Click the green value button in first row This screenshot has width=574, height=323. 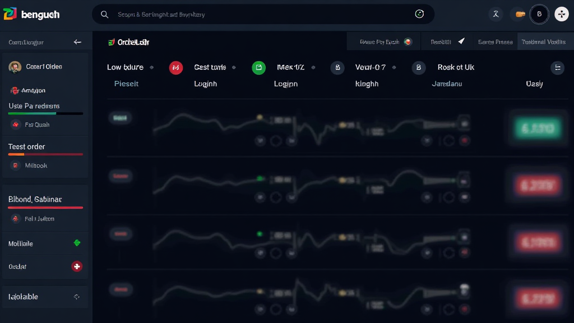535,128
